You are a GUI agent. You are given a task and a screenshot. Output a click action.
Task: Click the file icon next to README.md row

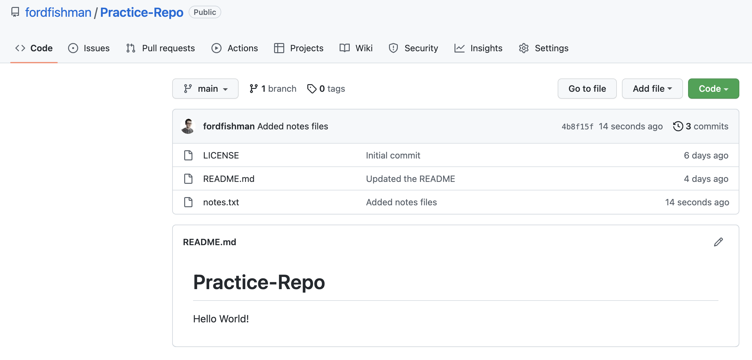coord(188,179)
